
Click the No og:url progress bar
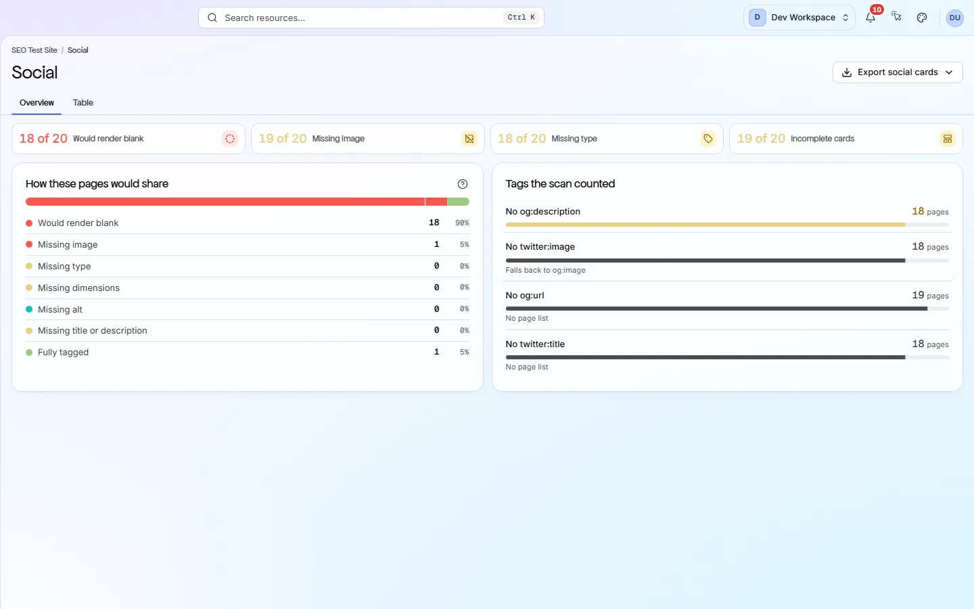point(727,309)
